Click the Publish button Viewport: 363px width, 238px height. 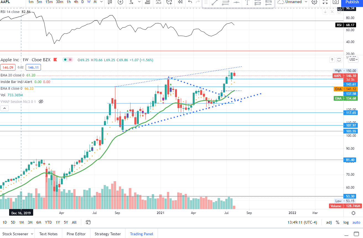352,2
